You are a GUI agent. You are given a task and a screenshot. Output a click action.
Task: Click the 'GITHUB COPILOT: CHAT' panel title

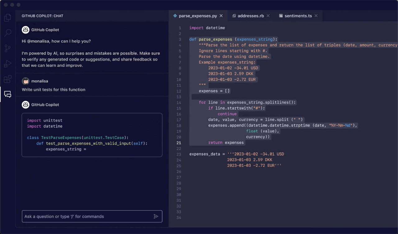click(x=42, y=16)
